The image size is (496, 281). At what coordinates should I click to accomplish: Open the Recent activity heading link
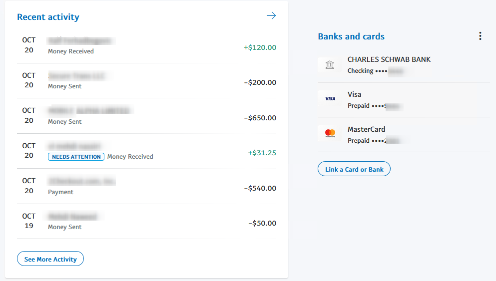(x=48, y=17)
